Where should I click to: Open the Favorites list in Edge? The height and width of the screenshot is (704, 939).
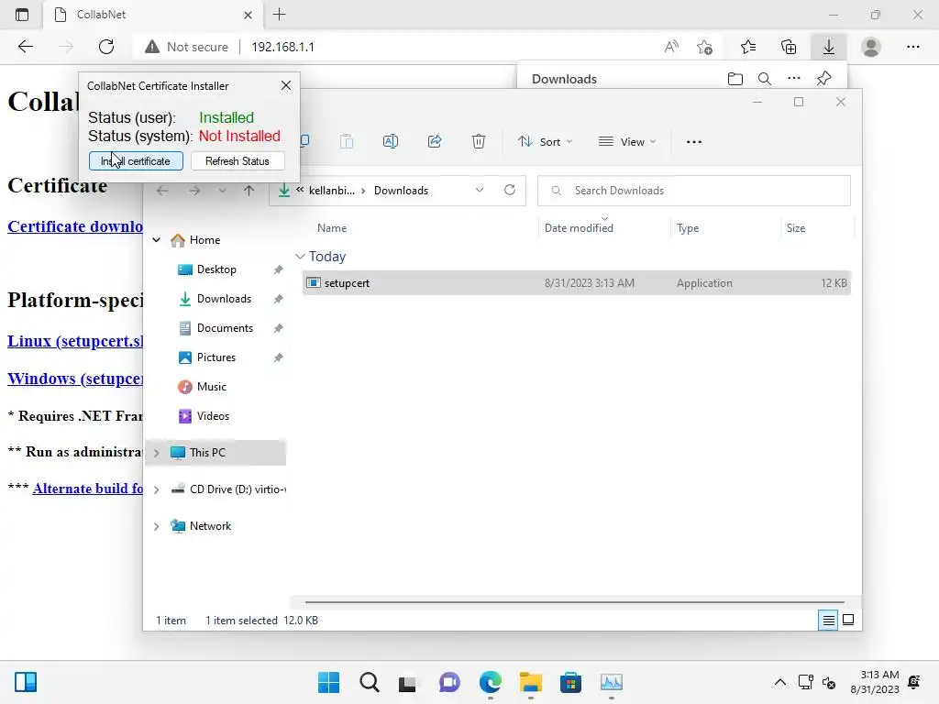[748, 47]
